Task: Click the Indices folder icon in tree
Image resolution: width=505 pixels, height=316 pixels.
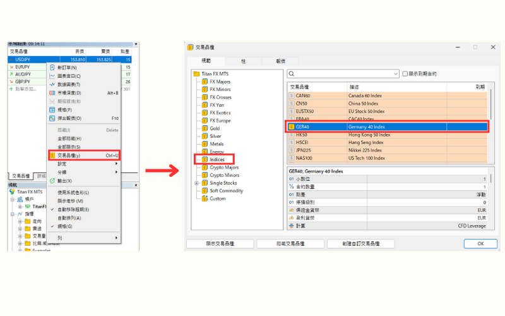Action: pos(205,160)
